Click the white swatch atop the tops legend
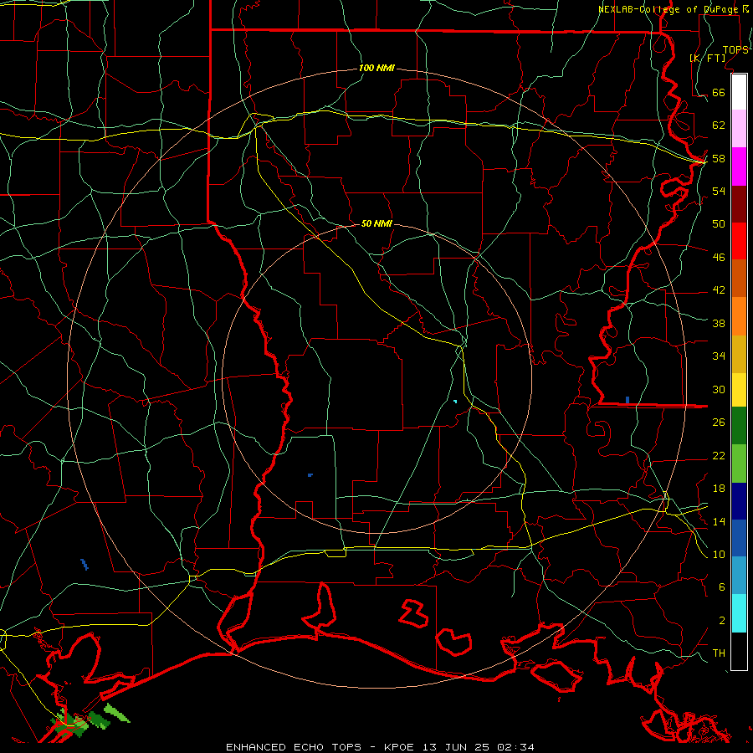 [739, 92]
